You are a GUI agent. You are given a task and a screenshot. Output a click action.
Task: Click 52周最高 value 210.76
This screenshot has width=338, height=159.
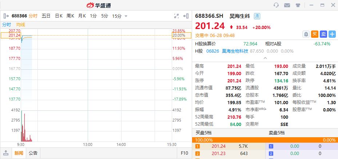[x=234, y=117]
